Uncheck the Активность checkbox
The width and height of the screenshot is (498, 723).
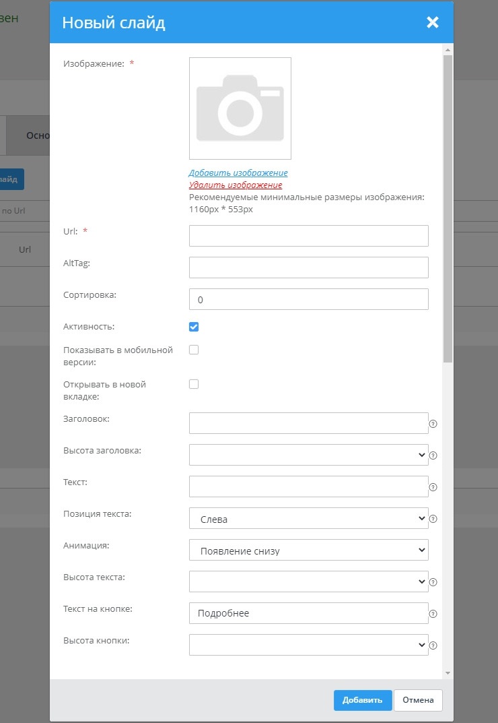pyautogui.click(x=194, y=327)
